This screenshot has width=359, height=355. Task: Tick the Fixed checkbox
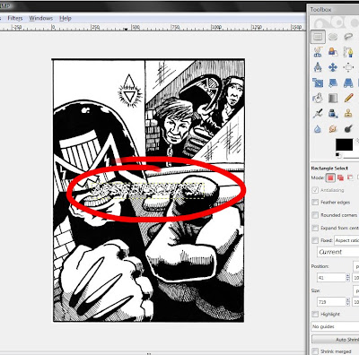pyautogui.click(x=315, y=240)
